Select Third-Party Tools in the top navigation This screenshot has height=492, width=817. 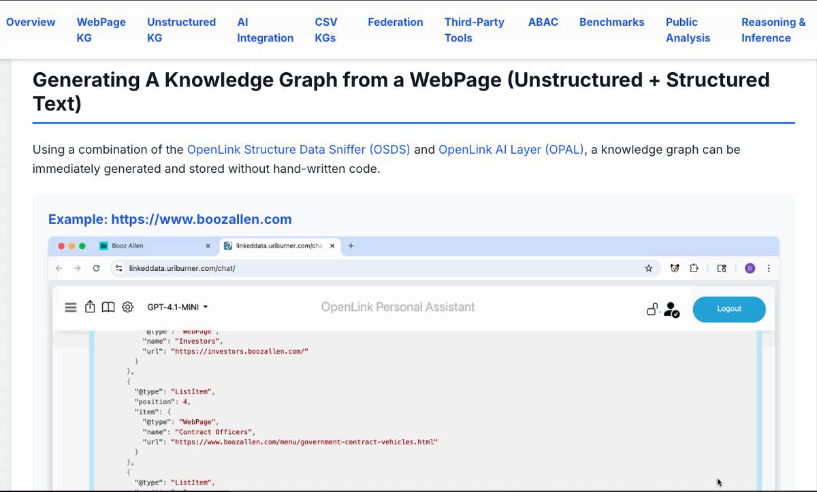475,30
